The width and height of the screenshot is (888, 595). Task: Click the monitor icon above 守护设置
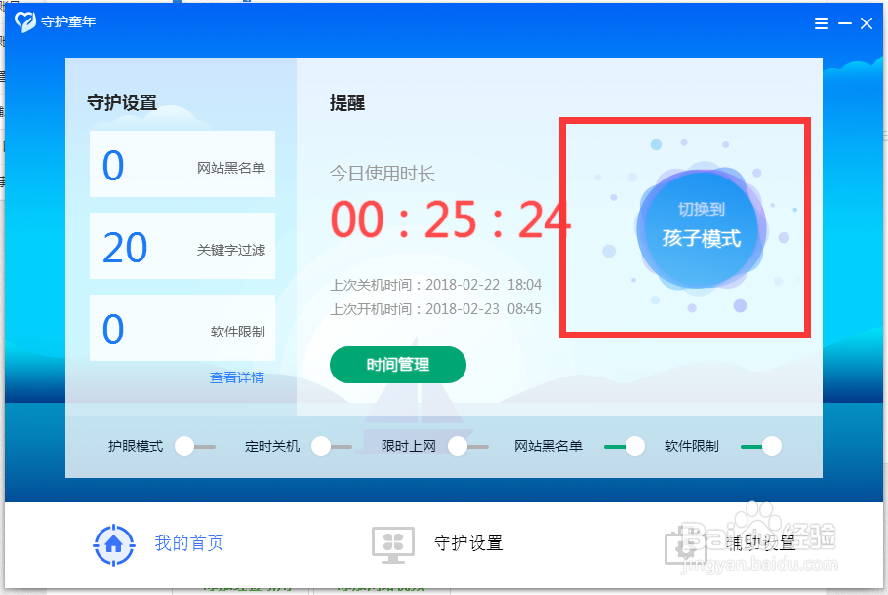pyautogui.click(x=394, y=545)
